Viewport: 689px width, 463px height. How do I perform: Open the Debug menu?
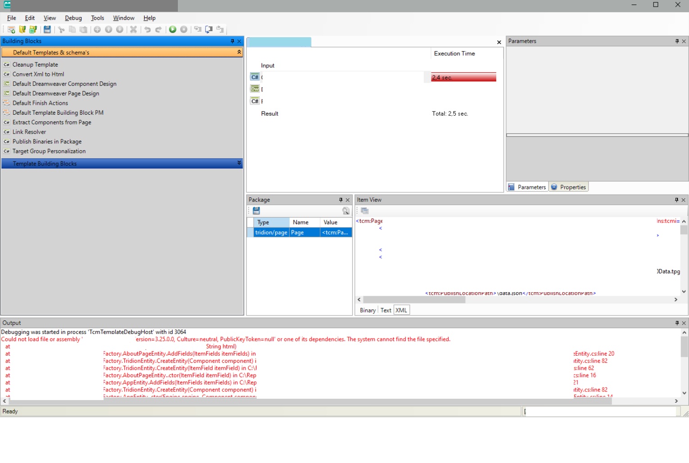pyautogui.click(x=73, y=18)
